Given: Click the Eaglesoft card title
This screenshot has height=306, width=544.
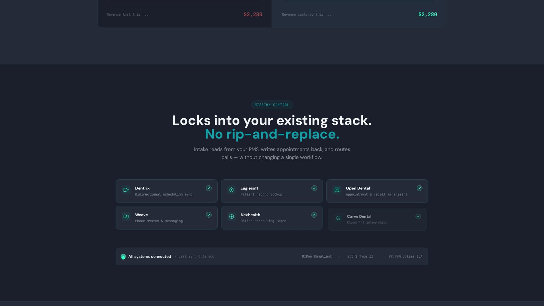Looking at the screenshot, I should coord(249,188).
